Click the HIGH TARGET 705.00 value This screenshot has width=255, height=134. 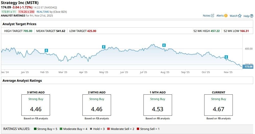[28, 31]
